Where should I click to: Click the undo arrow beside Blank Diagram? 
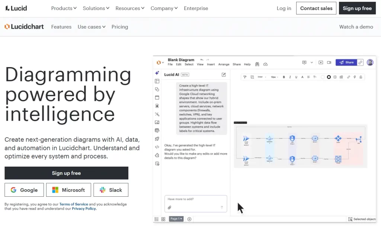tap(202, 60)
